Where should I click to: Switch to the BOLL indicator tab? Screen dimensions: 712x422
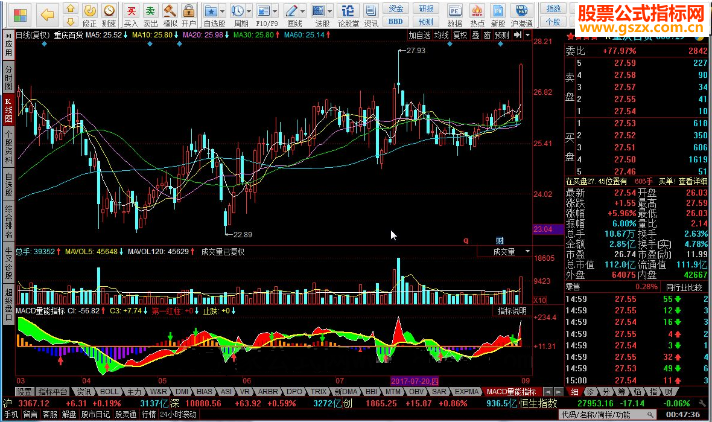point(109,391)
